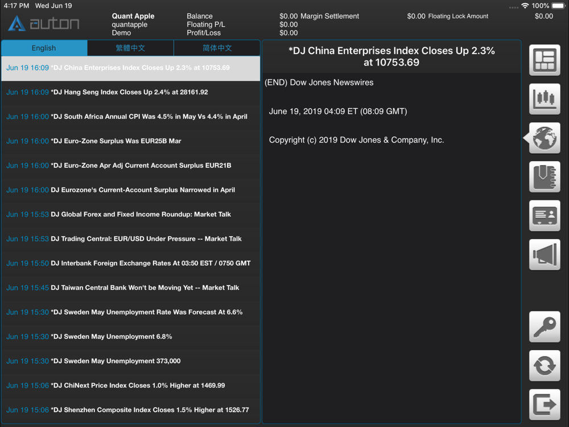Open the megaphone announcements icon
This screenshot has width=569, height=427.
pyautogui.click(x=545, y=254)
